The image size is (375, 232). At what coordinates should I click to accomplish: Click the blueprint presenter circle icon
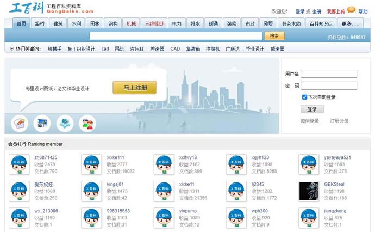click(42, 123)
